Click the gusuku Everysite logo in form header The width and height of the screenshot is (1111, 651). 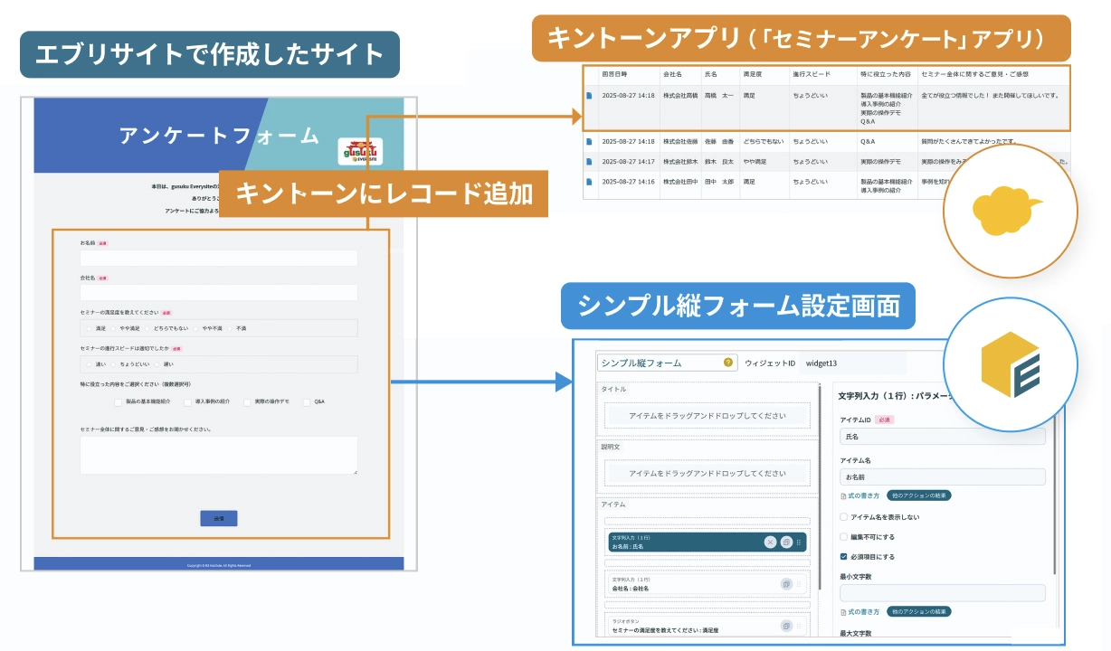point(362,152)
